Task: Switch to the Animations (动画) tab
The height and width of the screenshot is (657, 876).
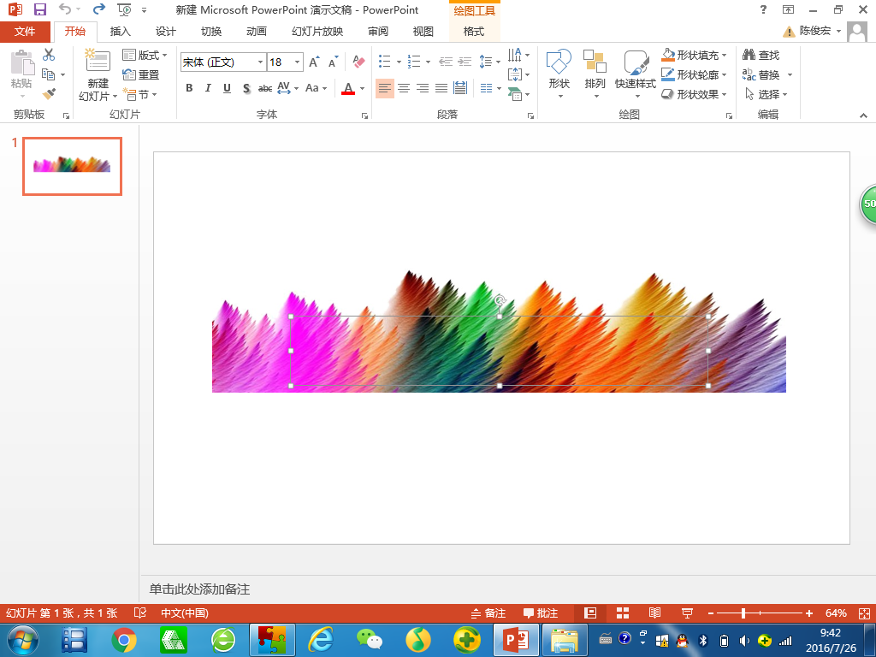Action: pos(257,32)
